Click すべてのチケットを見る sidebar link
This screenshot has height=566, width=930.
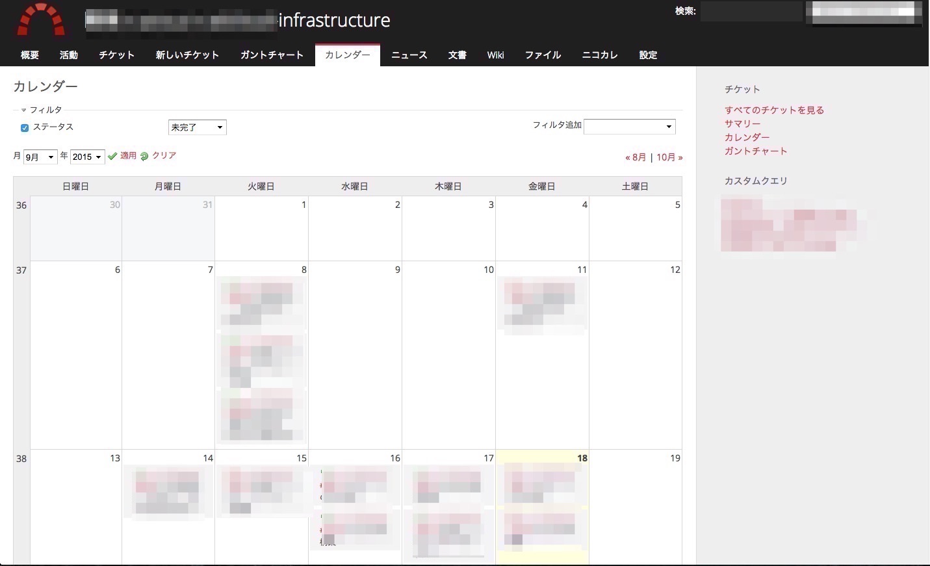coord(774,110)
